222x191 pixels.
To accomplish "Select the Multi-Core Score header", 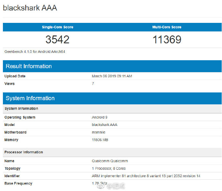I will click(167, 27).
